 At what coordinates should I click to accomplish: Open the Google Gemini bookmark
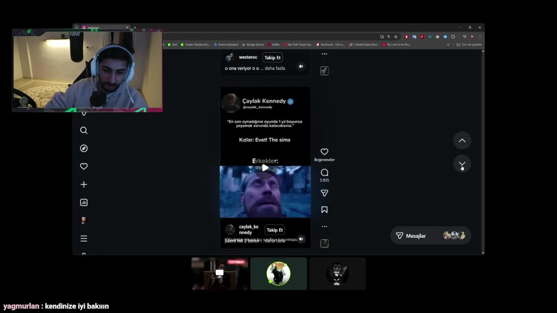point(253,44)
